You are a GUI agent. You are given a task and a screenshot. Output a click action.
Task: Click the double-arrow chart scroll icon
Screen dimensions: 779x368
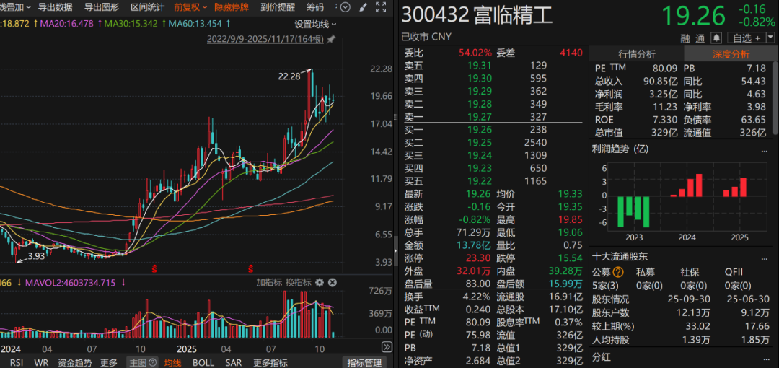(x=386, y=346)
